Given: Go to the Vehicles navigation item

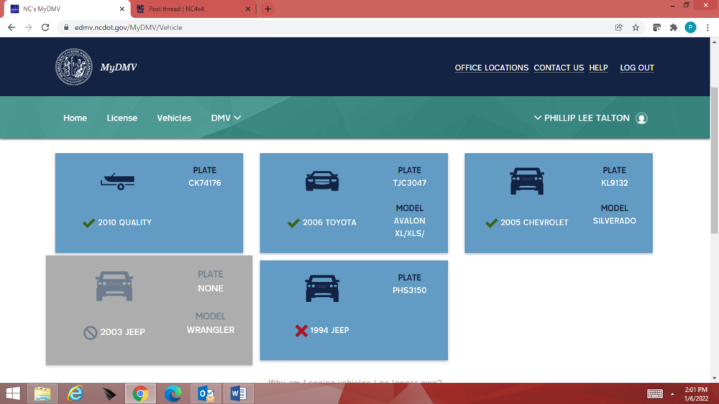Looking at the screenshot, I should [174, 118].
